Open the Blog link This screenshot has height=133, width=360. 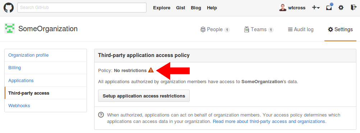(196, 8)
